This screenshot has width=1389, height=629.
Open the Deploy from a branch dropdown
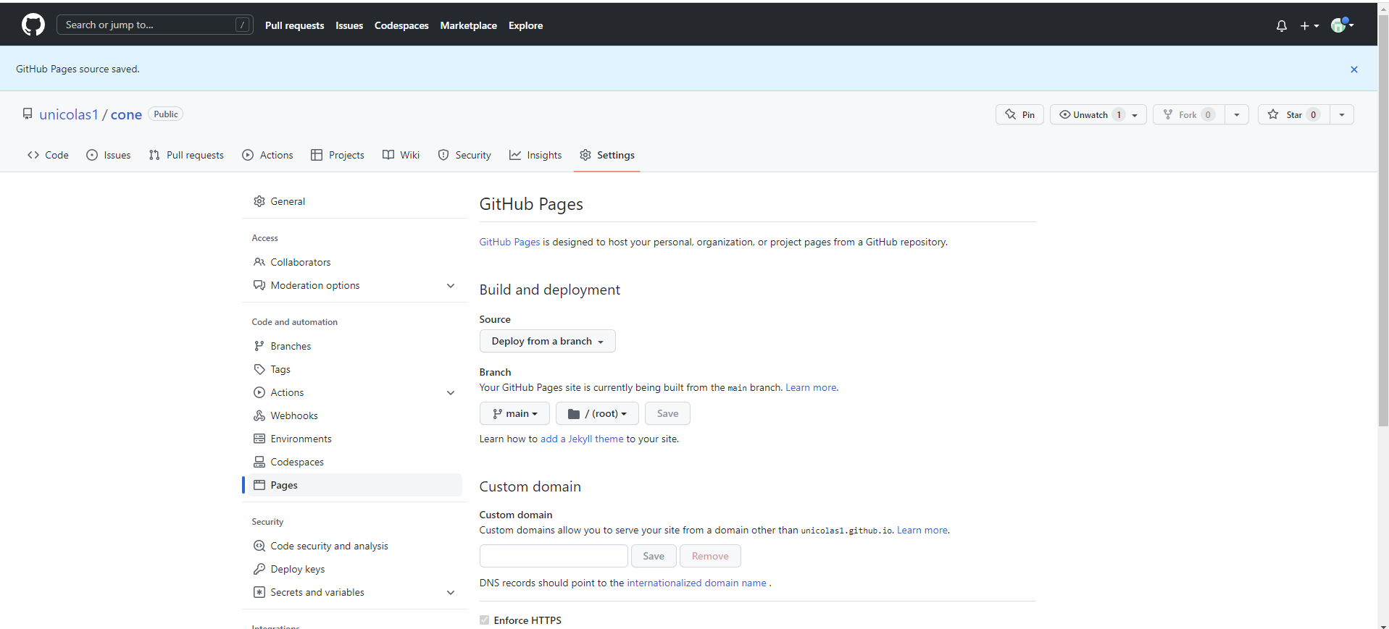coord(548,341)
